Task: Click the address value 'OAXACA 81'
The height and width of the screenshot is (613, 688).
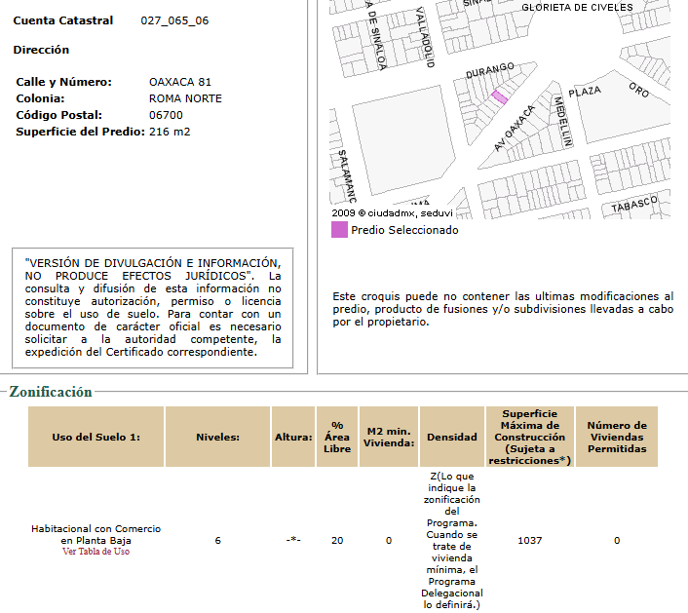Action: click(179, 82)
